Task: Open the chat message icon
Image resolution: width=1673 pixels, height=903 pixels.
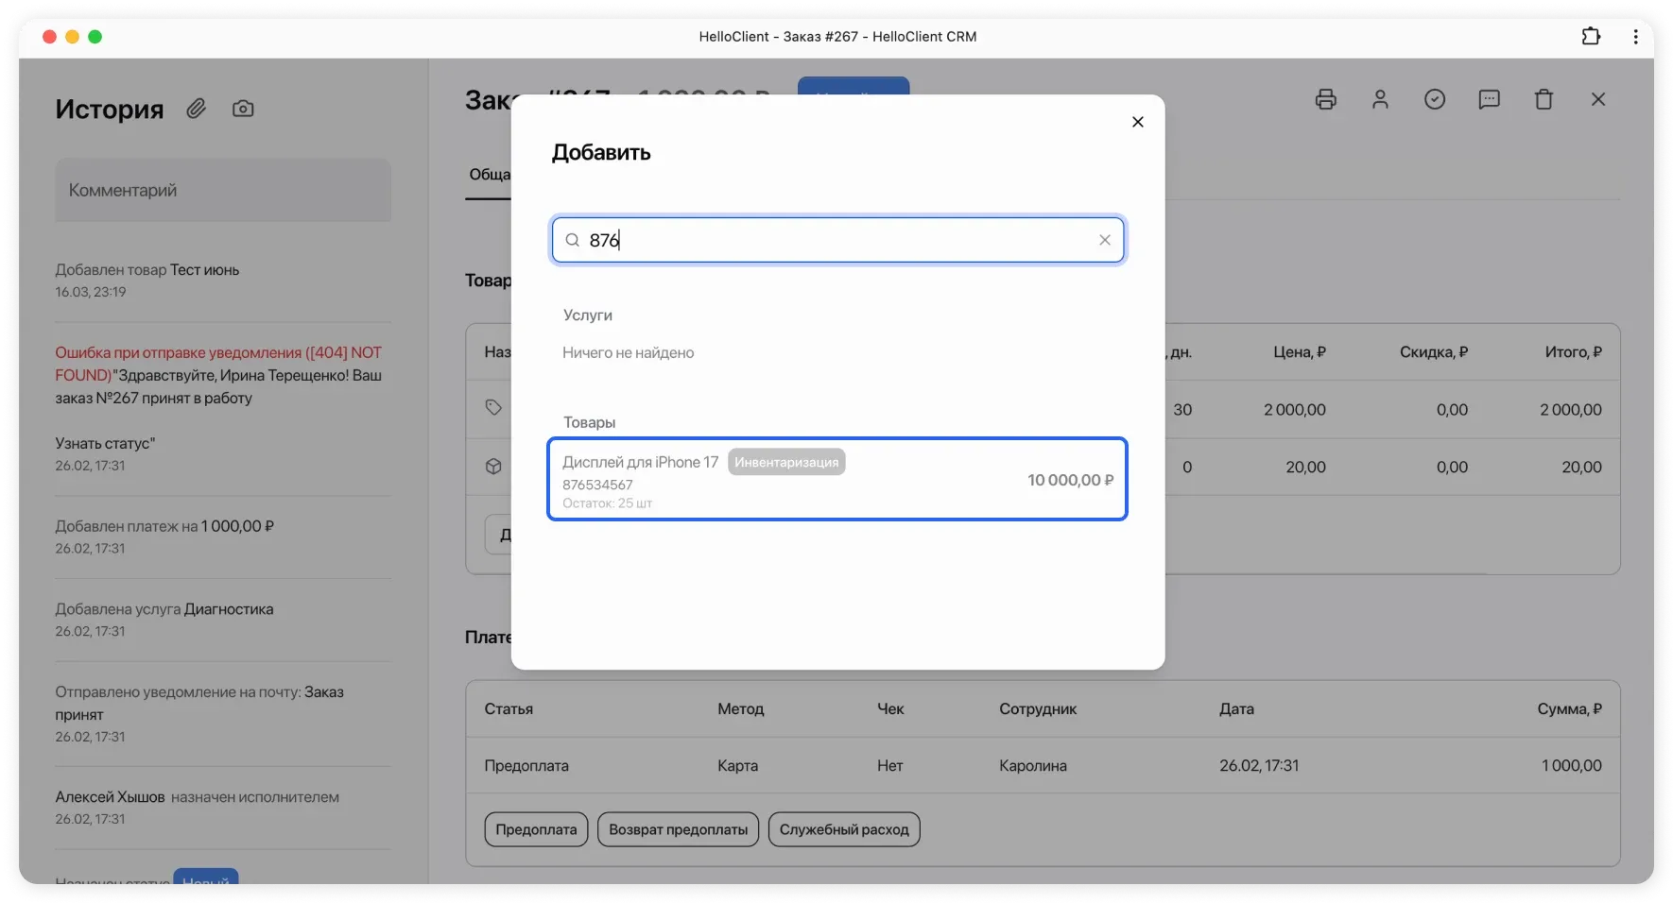Action: click(1489, 99)
